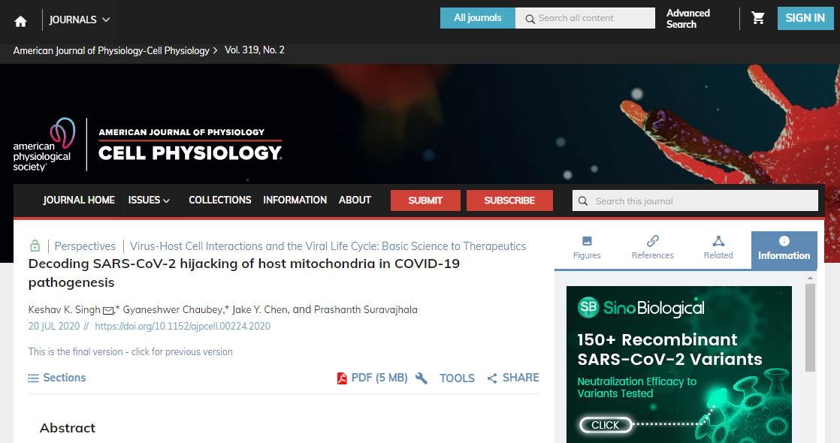Image resolution: width=840 pixels, height=443 pixels.
Task: Click the Sign In button
Action: (x=805, y=18)
